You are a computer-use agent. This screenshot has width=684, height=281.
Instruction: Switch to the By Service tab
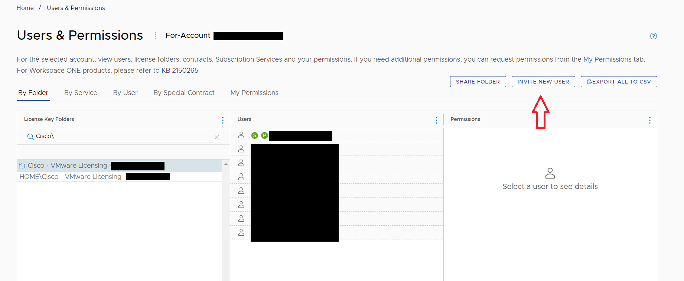point(81,93)
